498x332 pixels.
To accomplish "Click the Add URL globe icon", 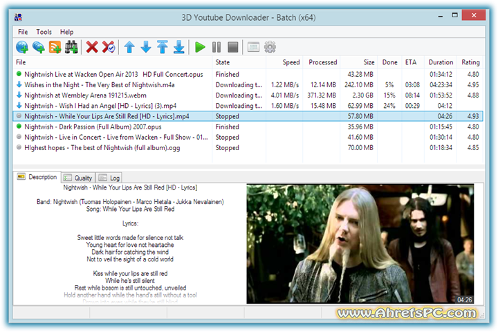I will click(22, 47).
